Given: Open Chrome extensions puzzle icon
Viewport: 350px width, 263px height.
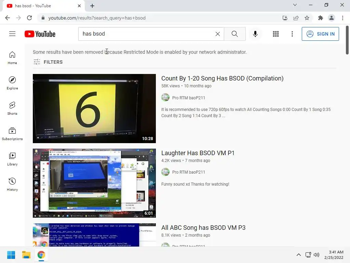Looking at the screenshot, I should coord(321,18).
